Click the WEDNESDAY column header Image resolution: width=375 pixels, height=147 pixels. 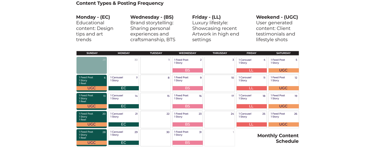pos(187,53)
